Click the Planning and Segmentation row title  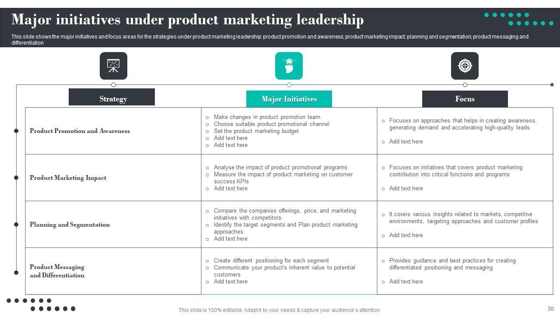70,224
